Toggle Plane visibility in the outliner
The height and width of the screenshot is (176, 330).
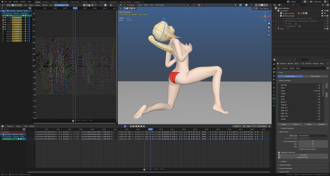pyautogui.click(x=325, y=29)
